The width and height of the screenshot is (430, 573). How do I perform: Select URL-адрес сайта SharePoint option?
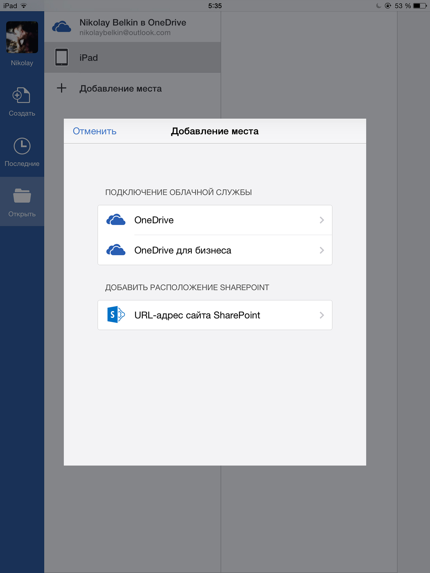pos(215,315)
